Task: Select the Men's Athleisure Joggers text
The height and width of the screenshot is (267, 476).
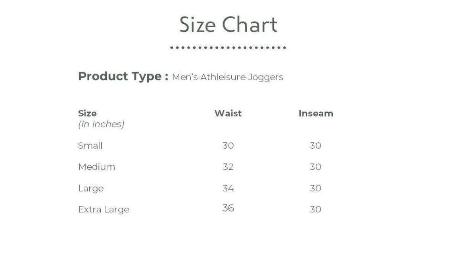Action: tap(228, 77)
